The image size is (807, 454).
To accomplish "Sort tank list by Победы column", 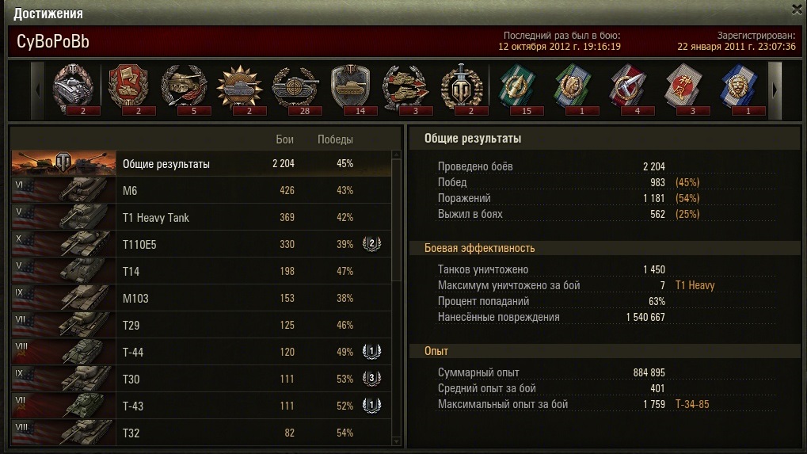I will 335,139.
